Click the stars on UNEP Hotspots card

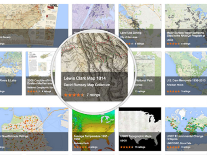[173, 147]
